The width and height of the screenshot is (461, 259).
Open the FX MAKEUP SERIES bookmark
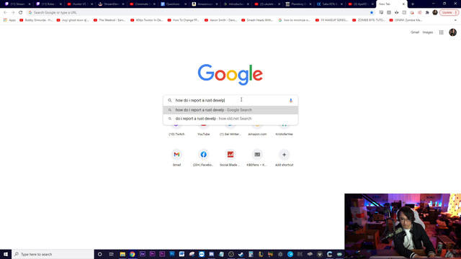click(x=331, y=20)
